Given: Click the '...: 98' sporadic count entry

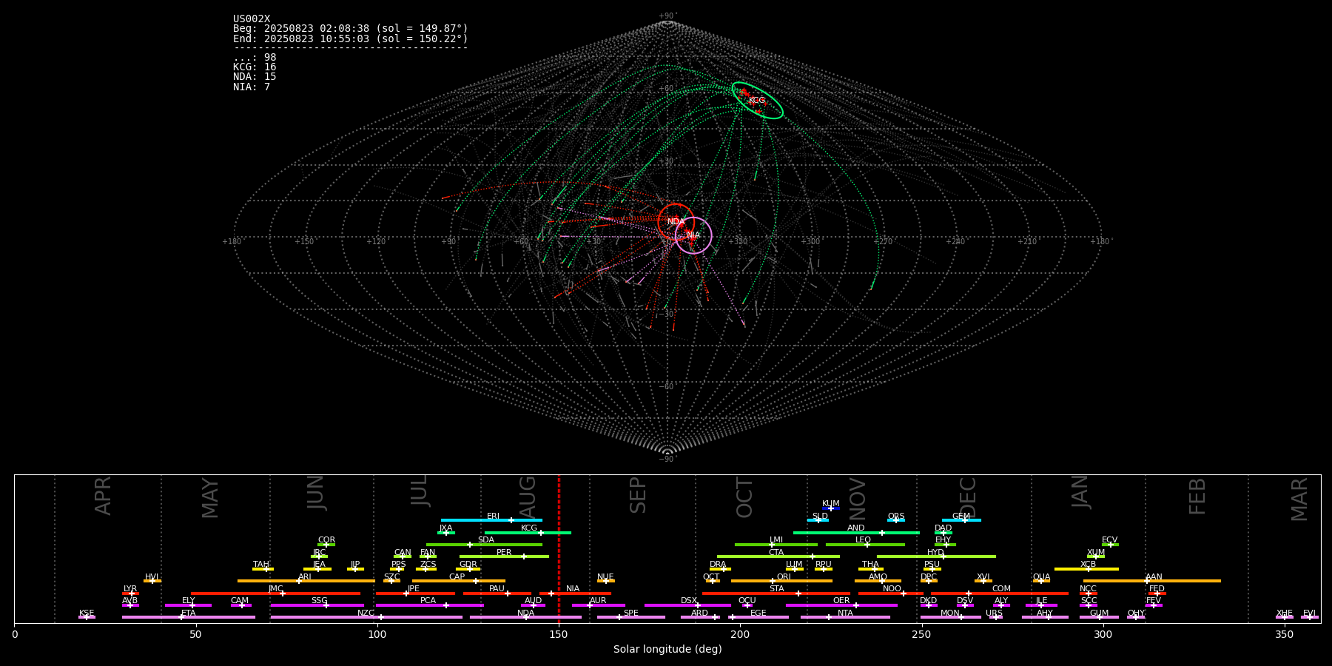Looking at the screenshot, I should [255, 58].
